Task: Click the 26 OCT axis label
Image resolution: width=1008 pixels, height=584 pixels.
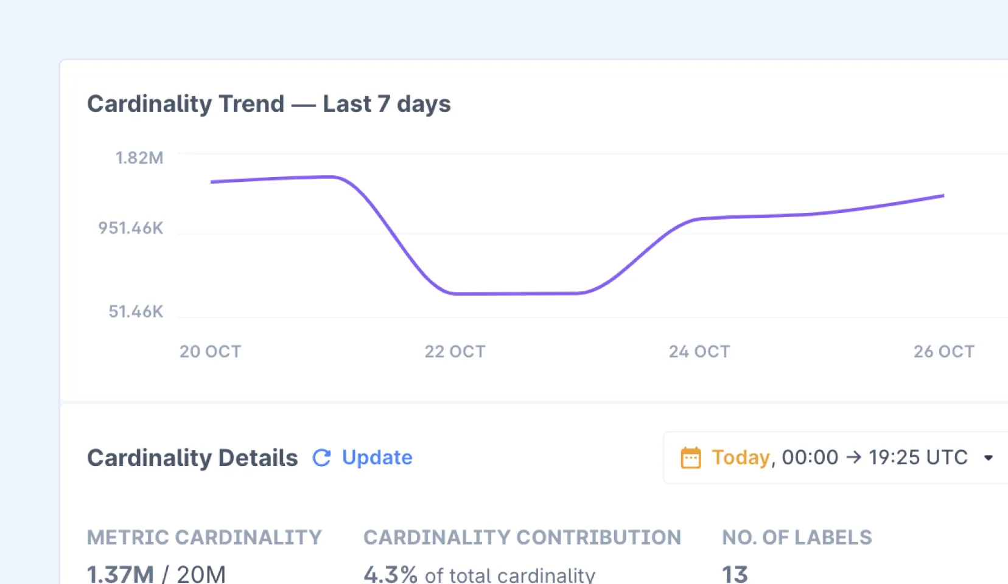Action: click(x=944, y=352)
